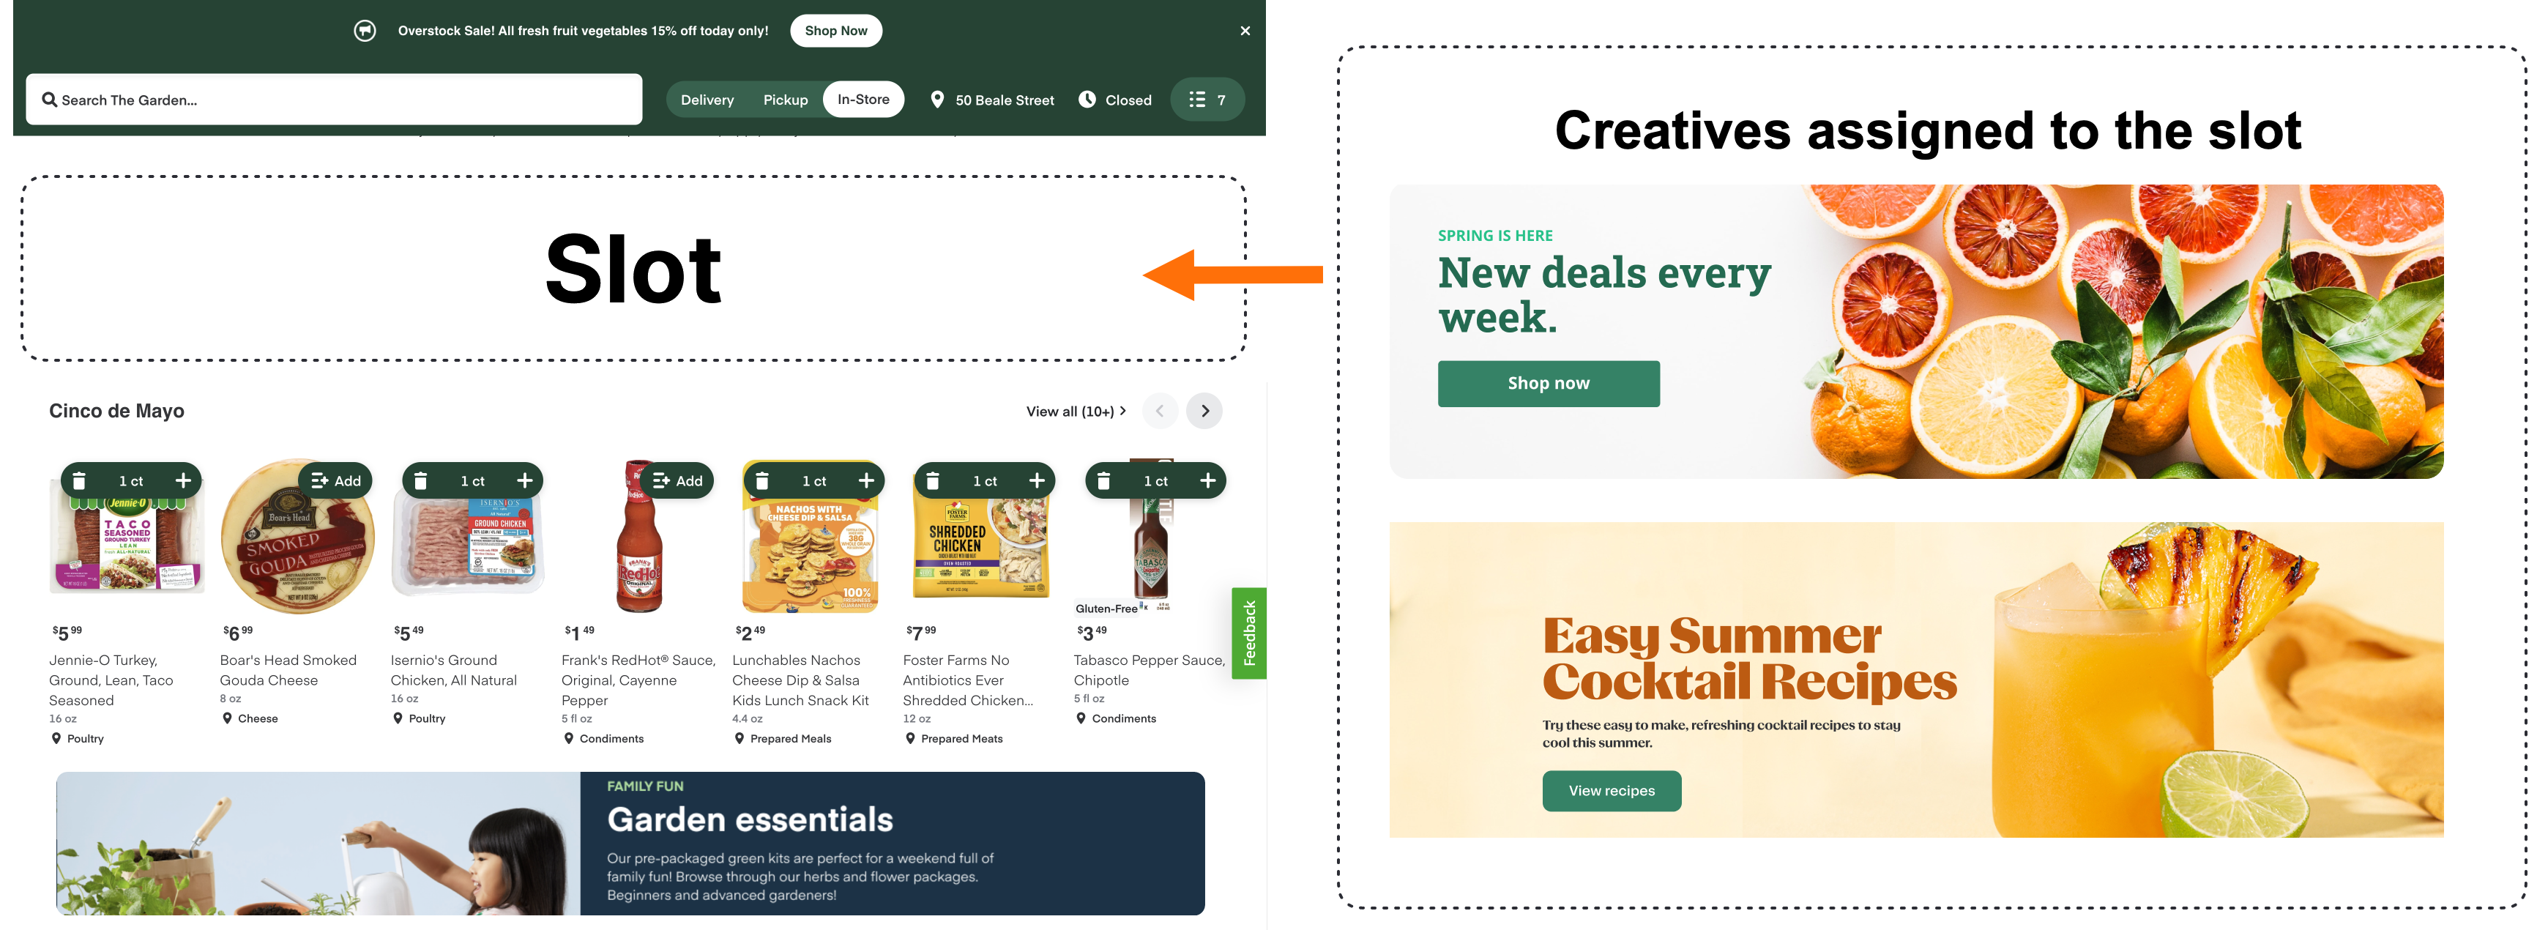Screen dimensions: 2548x930
Task: Click the cart/list icon showing 7 items
Action: pos(1209,99)
